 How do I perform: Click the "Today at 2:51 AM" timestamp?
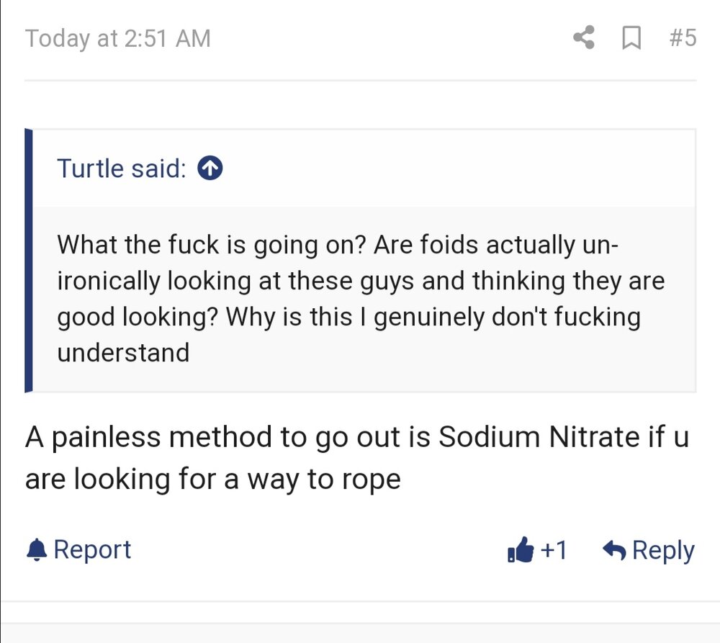(118, 38)
